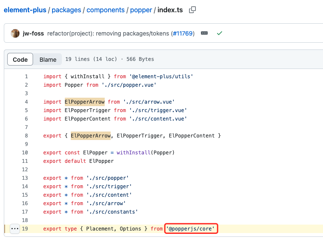Switch to the Code view tab
This screenshot has height=247, width=323.
point(20,60)
